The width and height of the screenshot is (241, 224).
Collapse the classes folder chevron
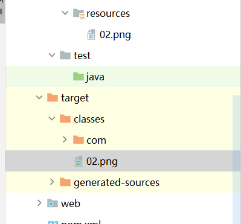[x=52, y=118]
